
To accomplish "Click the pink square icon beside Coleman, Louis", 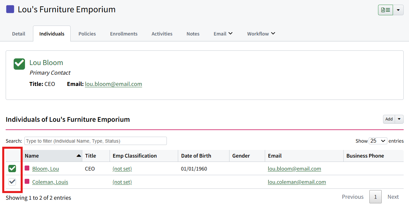I will [27, 181].
